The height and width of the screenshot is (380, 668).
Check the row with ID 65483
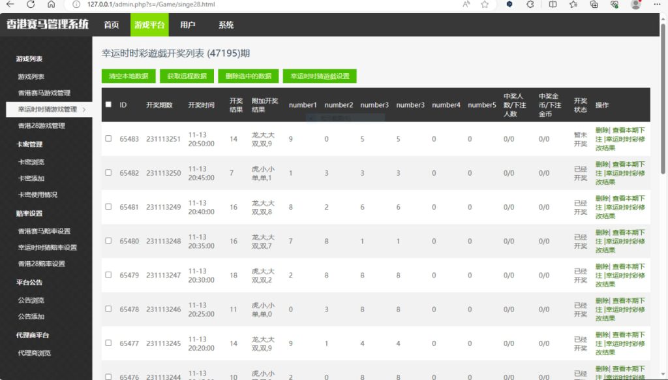coord(108,138)
